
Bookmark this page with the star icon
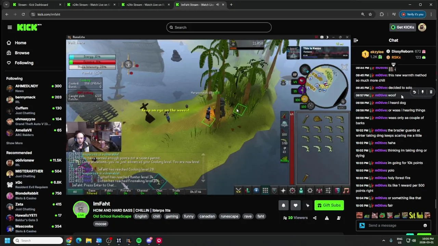(x=370, y=14)
